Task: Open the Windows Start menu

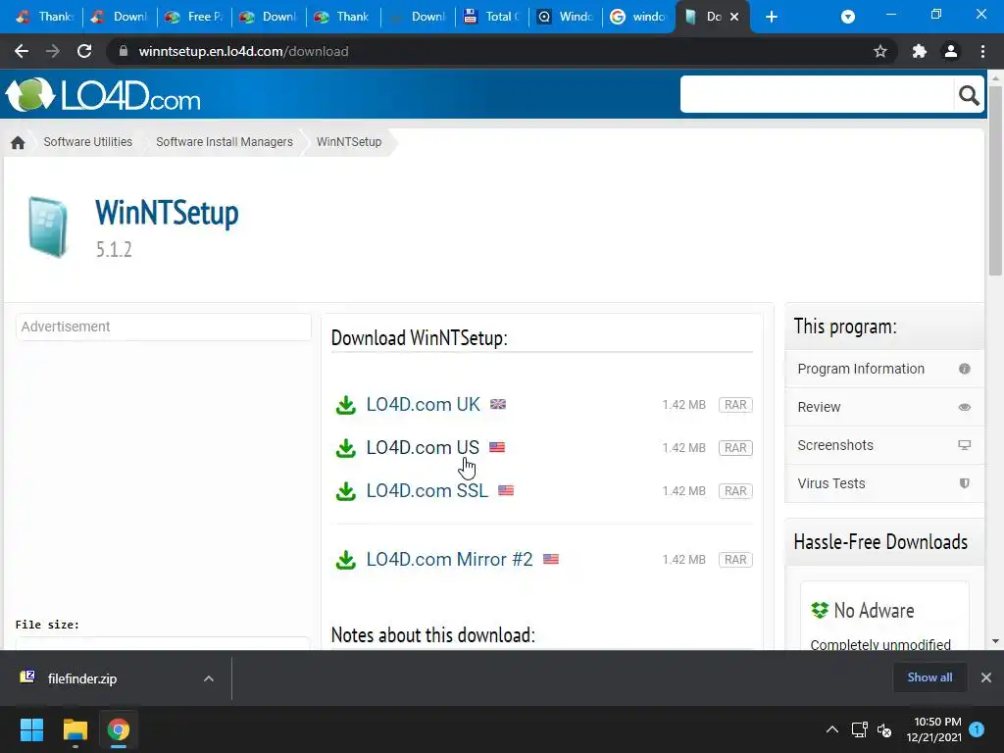Action: point(31,729)
